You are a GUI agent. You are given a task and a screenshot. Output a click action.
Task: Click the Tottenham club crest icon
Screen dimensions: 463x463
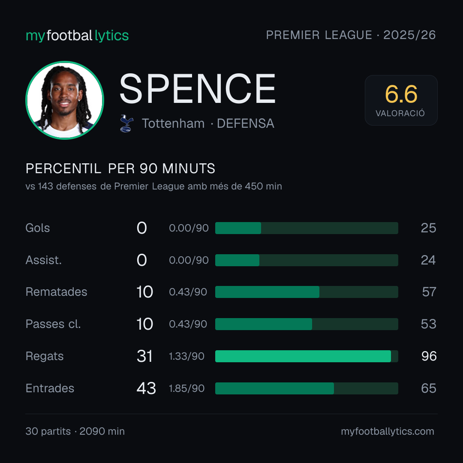[x=126, y=123]
